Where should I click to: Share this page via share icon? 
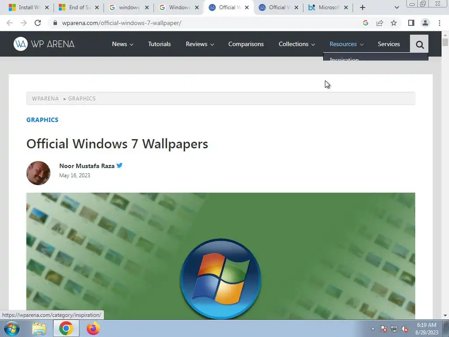click(380, 23)
